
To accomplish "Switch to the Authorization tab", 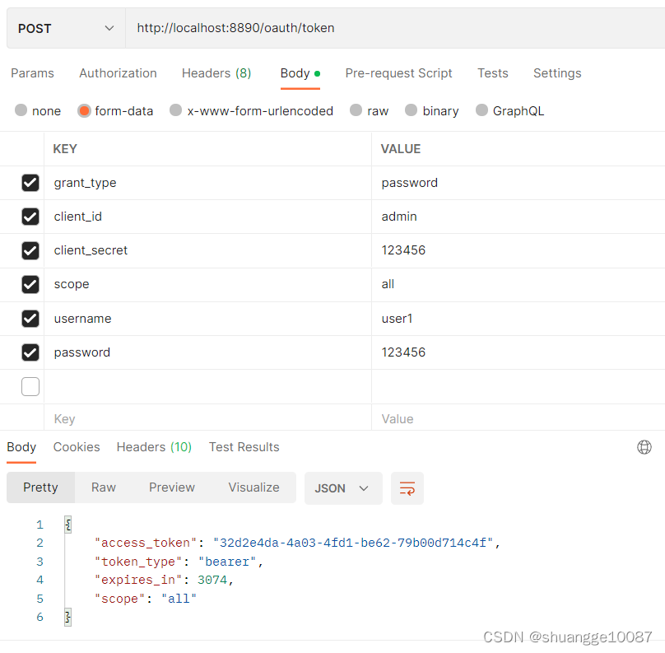I will tap(118, 73).
